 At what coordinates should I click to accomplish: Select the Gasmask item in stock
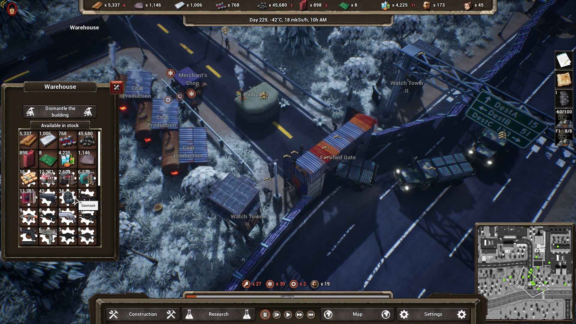point(67,198)
